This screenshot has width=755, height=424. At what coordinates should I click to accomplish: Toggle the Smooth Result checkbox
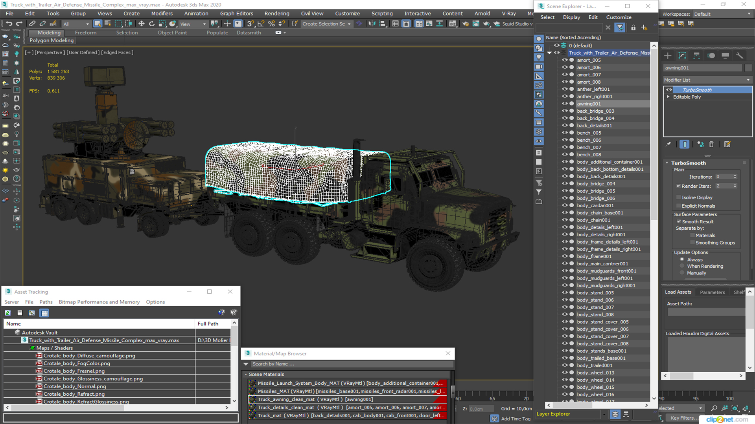[678, 222]
